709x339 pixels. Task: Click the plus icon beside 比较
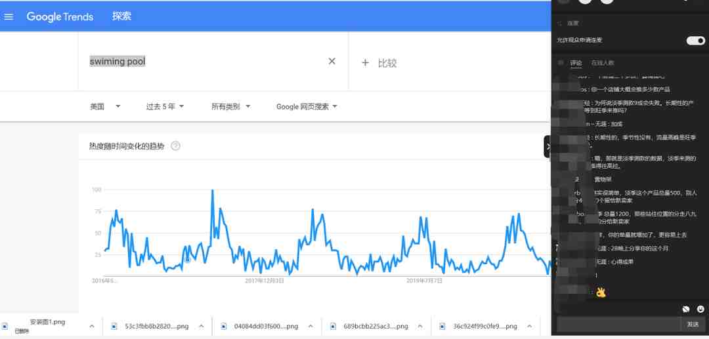366,63
